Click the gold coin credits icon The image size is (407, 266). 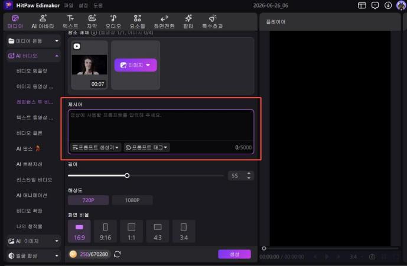coord(73,254)
